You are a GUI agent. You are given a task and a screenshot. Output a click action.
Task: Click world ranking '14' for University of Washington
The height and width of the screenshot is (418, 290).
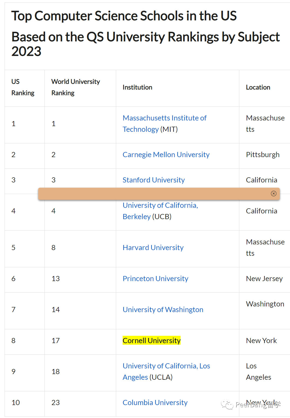(56, 310)
